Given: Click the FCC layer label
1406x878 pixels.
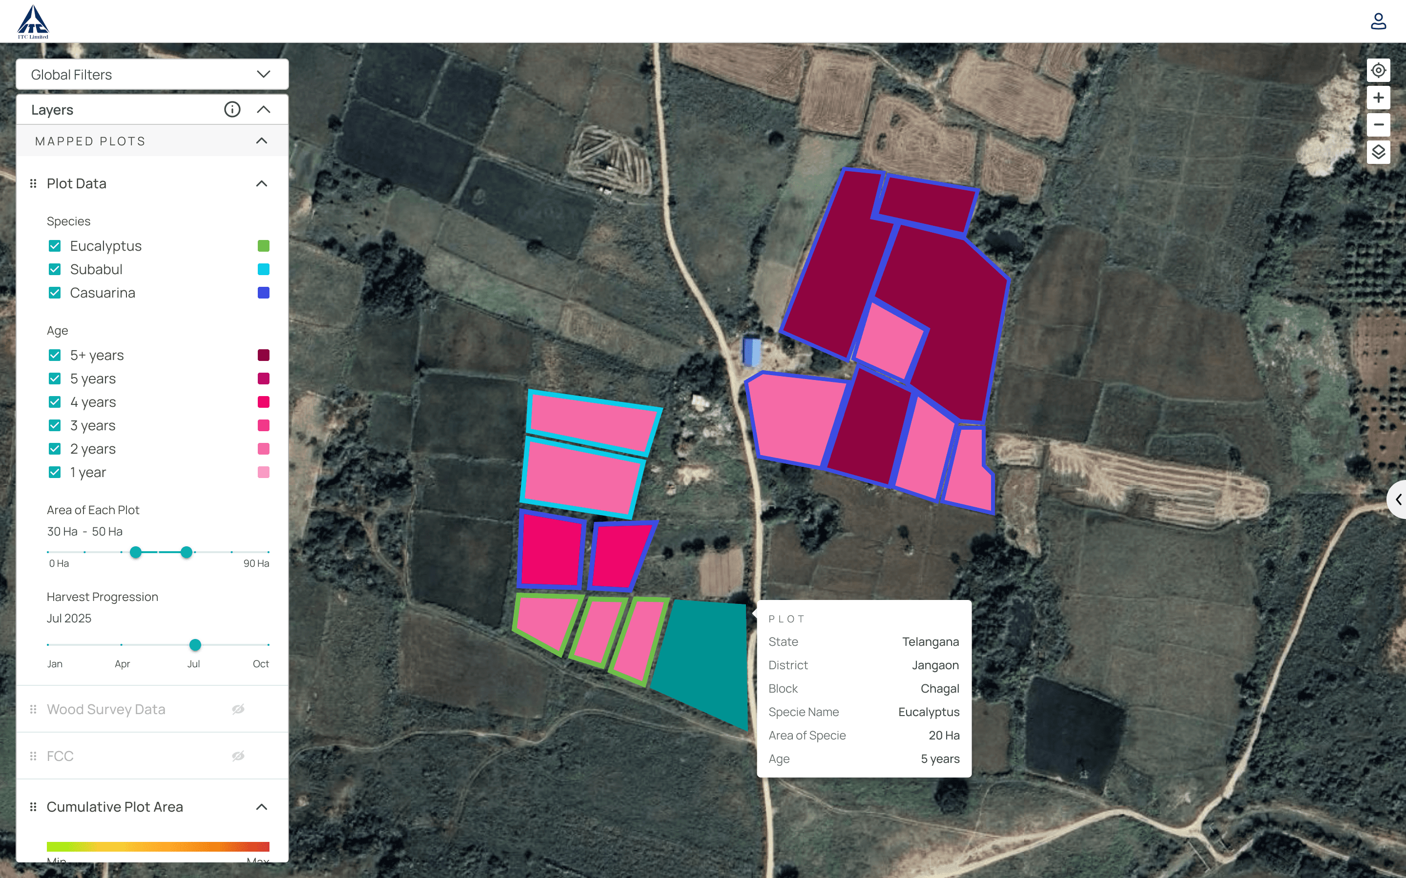Looking at the screenshot, I should point(60,756).
